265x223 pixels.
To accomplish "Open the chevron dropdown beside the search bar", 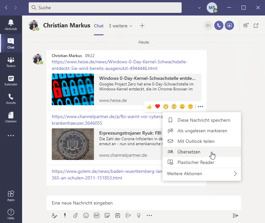I will [x=199, y=8].
